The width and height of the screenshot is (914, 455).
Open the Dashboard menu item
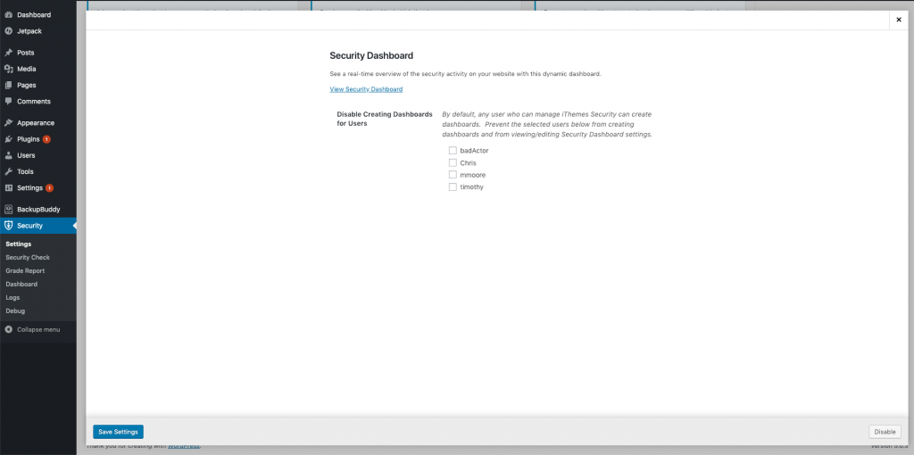pos(37,14)
